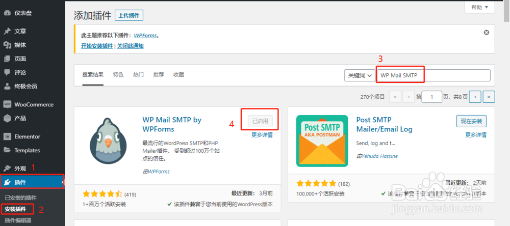Focus the plugin search keyword field
The width and height of the screenshot is (510, 226).
coord(433,75)
